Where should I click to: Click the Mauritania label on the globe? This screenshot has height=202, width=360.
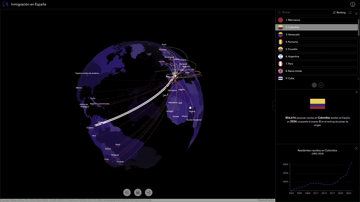coord(173,103)
